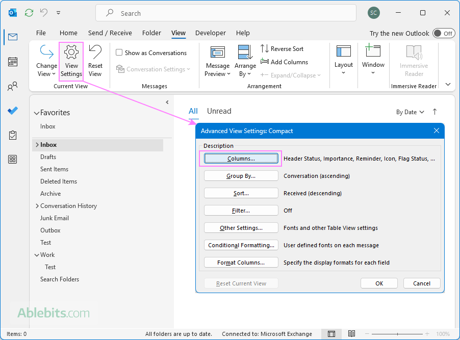
Task: Open the To Do checkmark module
Action: point(13,111)
